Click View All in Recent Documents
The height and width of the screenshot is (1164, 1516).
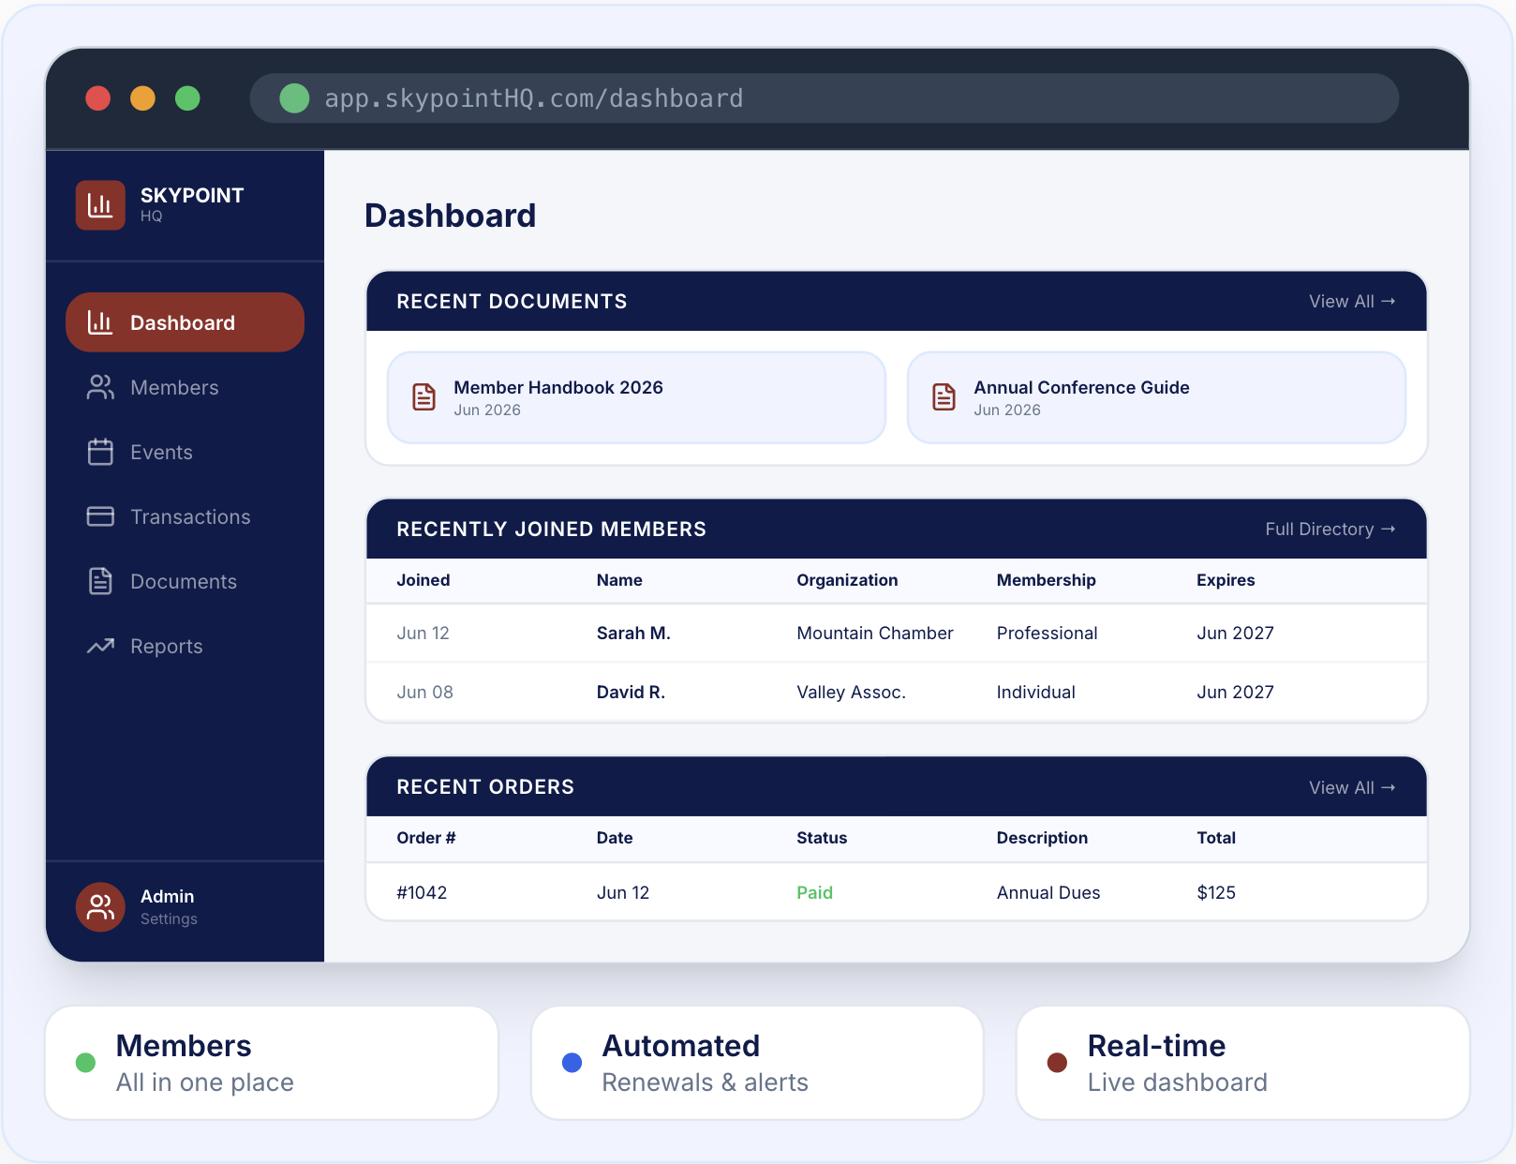coord(1352,301)
